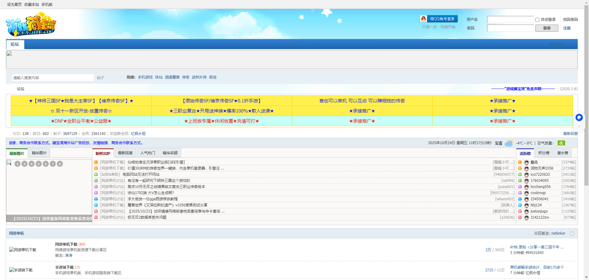Click the blue floating chat bubble icon
The height and width of the screenshot is (280, 589).
[579, 117]
